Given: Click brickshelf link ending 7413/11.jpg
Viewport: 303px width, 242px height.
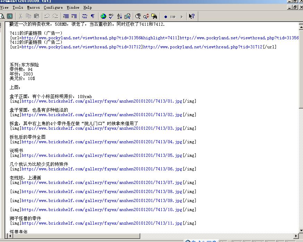Looking at the screenshot, I should [102, 223].
